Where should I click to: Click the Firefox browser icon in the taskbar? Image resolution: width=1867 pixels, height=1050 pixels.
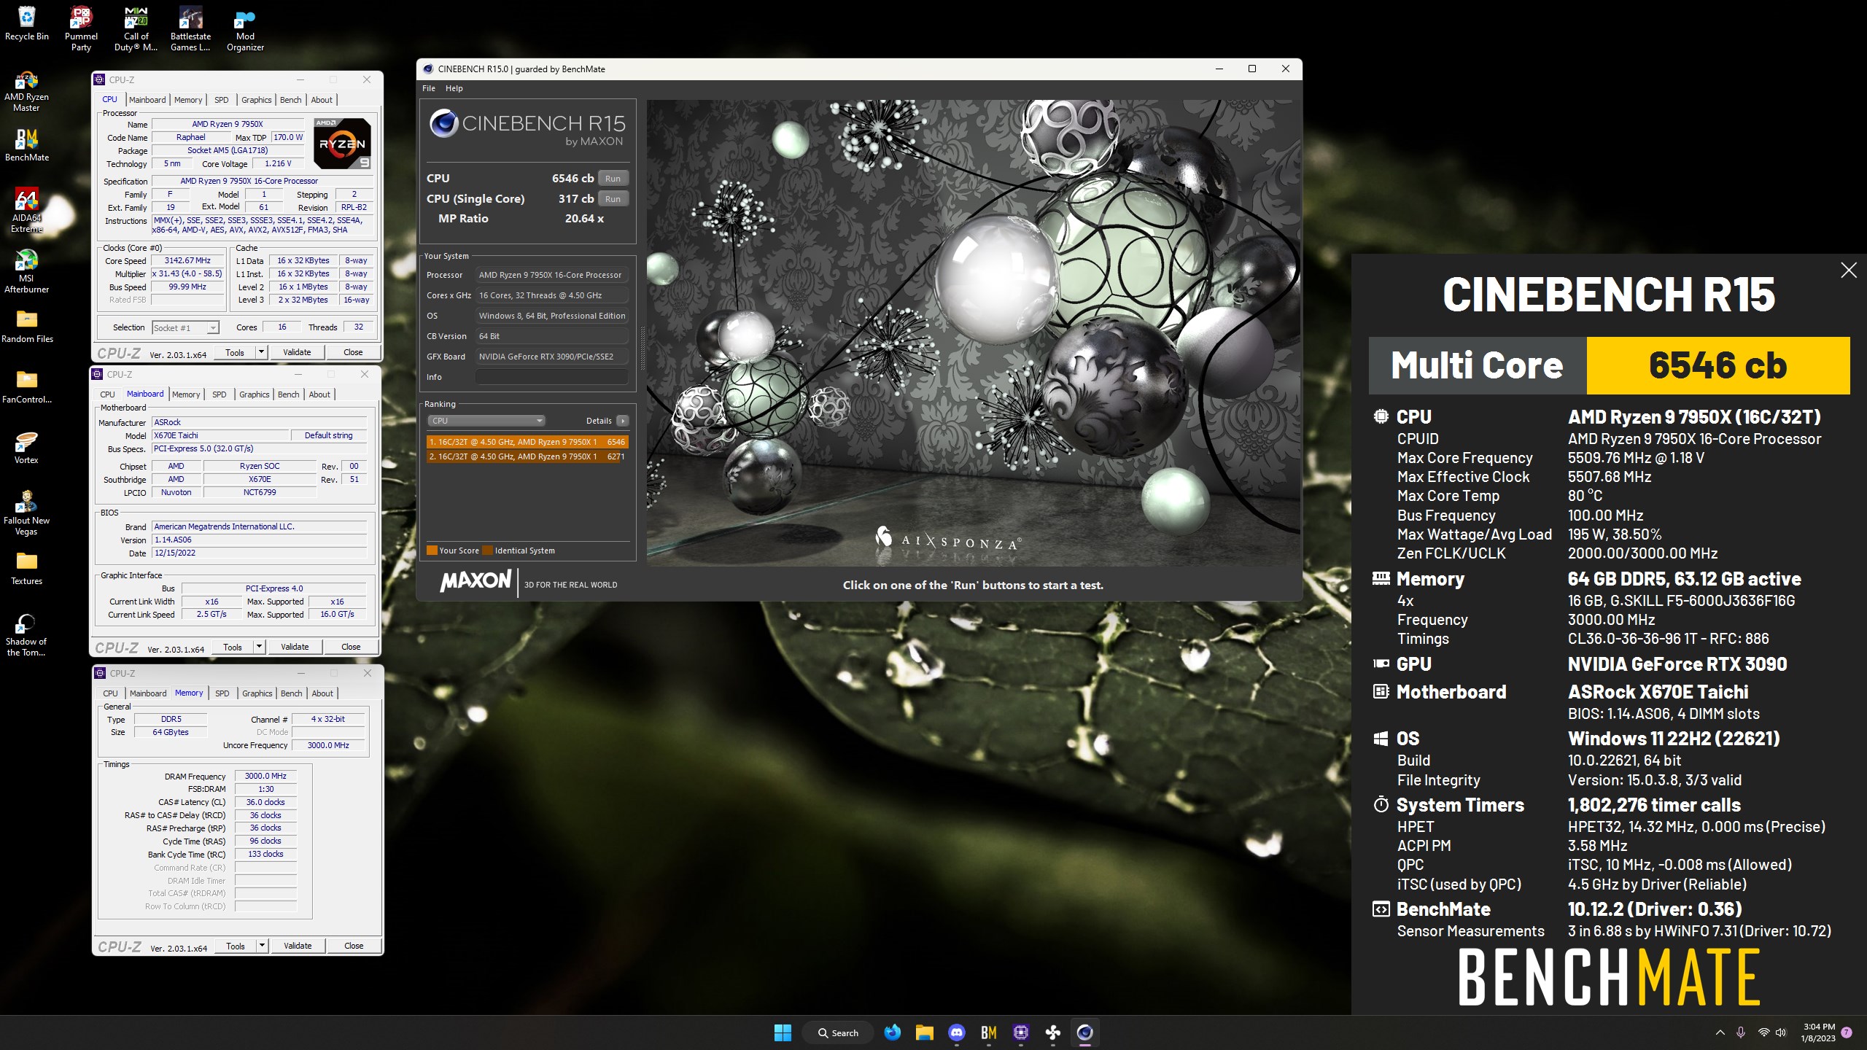[893, 1032]
